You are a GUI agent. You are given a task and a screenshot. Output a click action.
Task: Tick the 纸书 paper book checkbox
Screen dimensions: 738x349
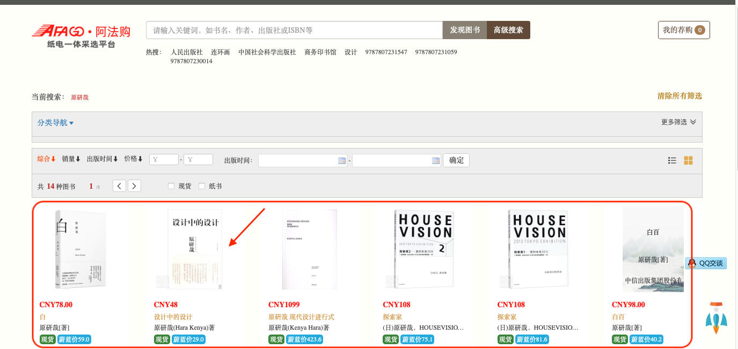tap(202, 186)
